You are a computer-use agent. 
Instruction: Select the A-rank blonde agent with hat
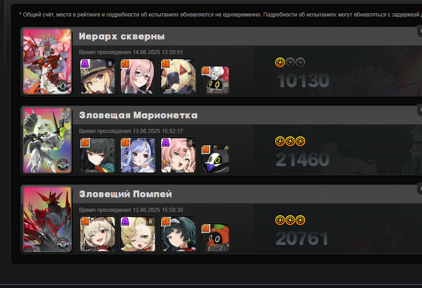(97, 76)
